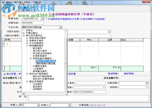Select 装卸搬运服务 in the tree
The height and width of the screenshot is (108, 152).
tap(40, 71)
